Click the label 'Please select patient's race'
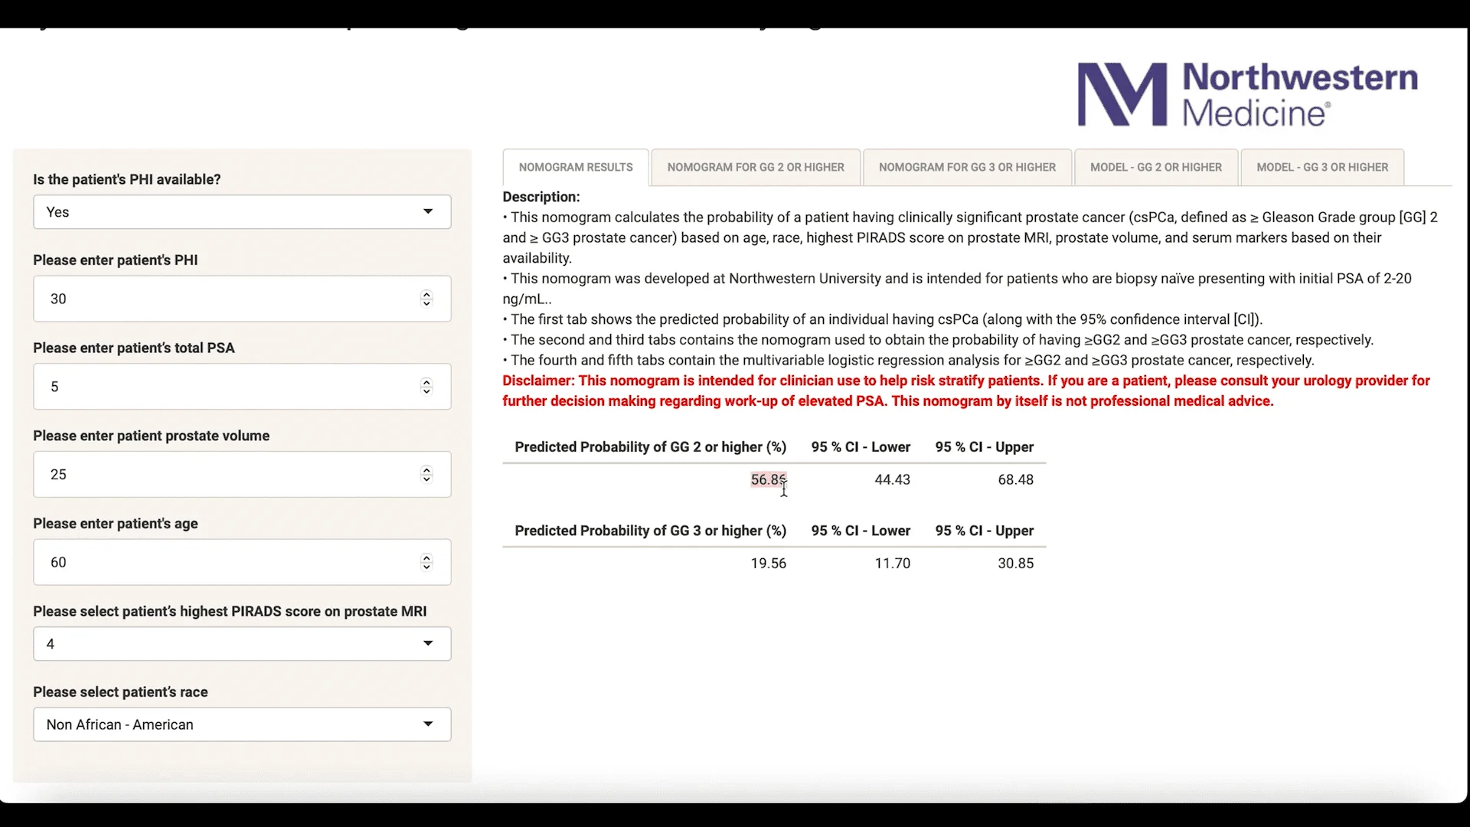The height and width of the screenshot is (827, 1470). click(120, 692)
